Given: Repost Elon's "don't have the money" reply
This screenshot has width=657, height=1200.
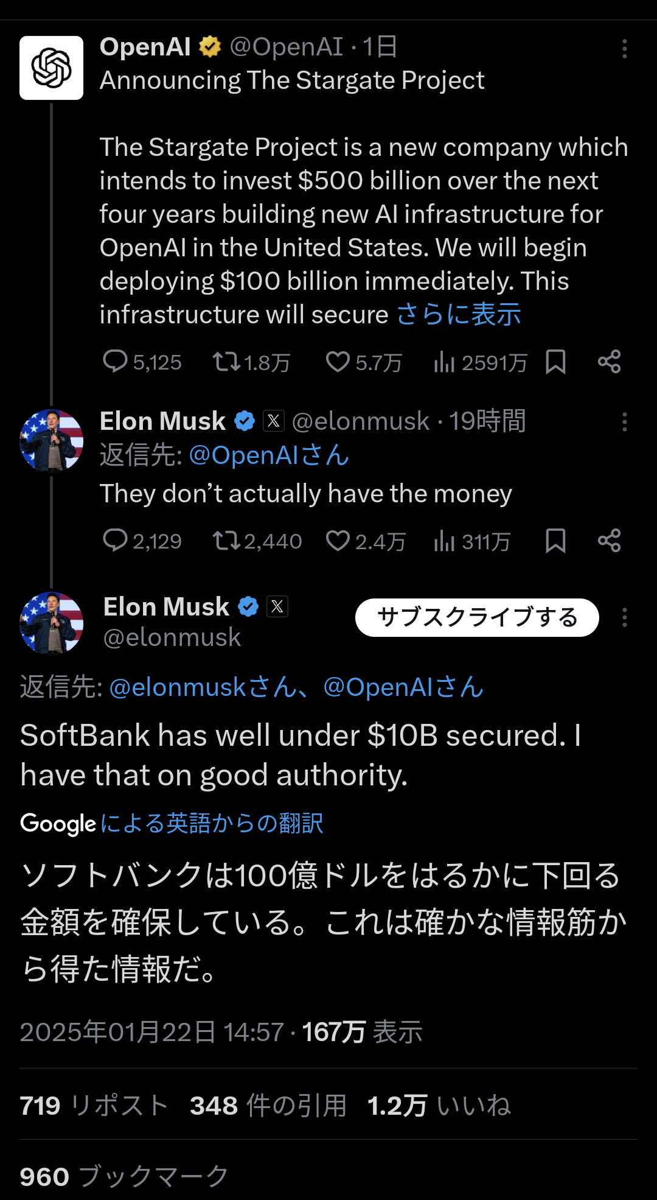Looking at the screenshot, I should tap(226, 541).
